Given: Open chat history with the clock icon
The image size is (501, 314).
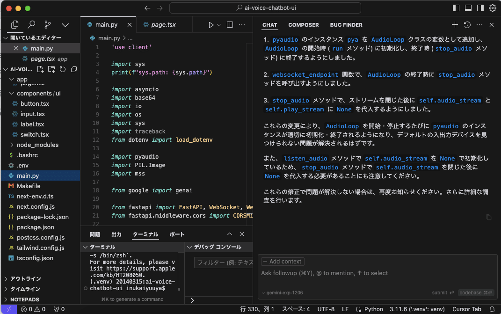Looking at the screenshot, I should point(466,25).
